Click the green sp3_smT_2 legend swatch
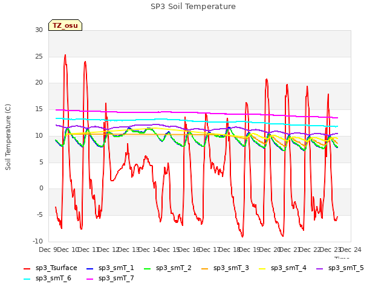This screenshot has width=387, height=290. 148,268
